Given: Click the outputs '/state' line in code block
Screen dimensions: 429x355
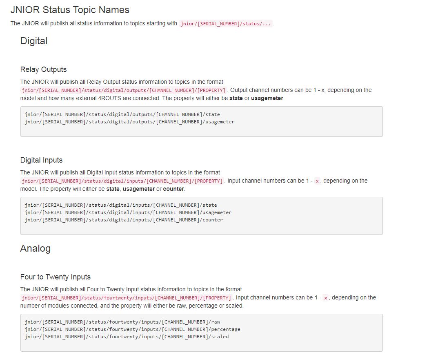Looking at the screenshot, I should [x=122, y=114].
